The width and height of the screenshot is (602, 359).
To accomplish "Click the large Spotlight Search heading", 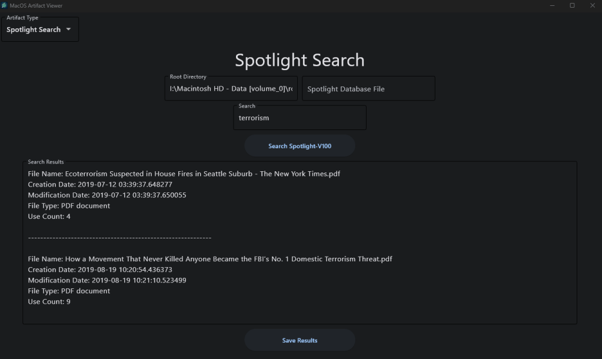I will click(x=300, y=60).
